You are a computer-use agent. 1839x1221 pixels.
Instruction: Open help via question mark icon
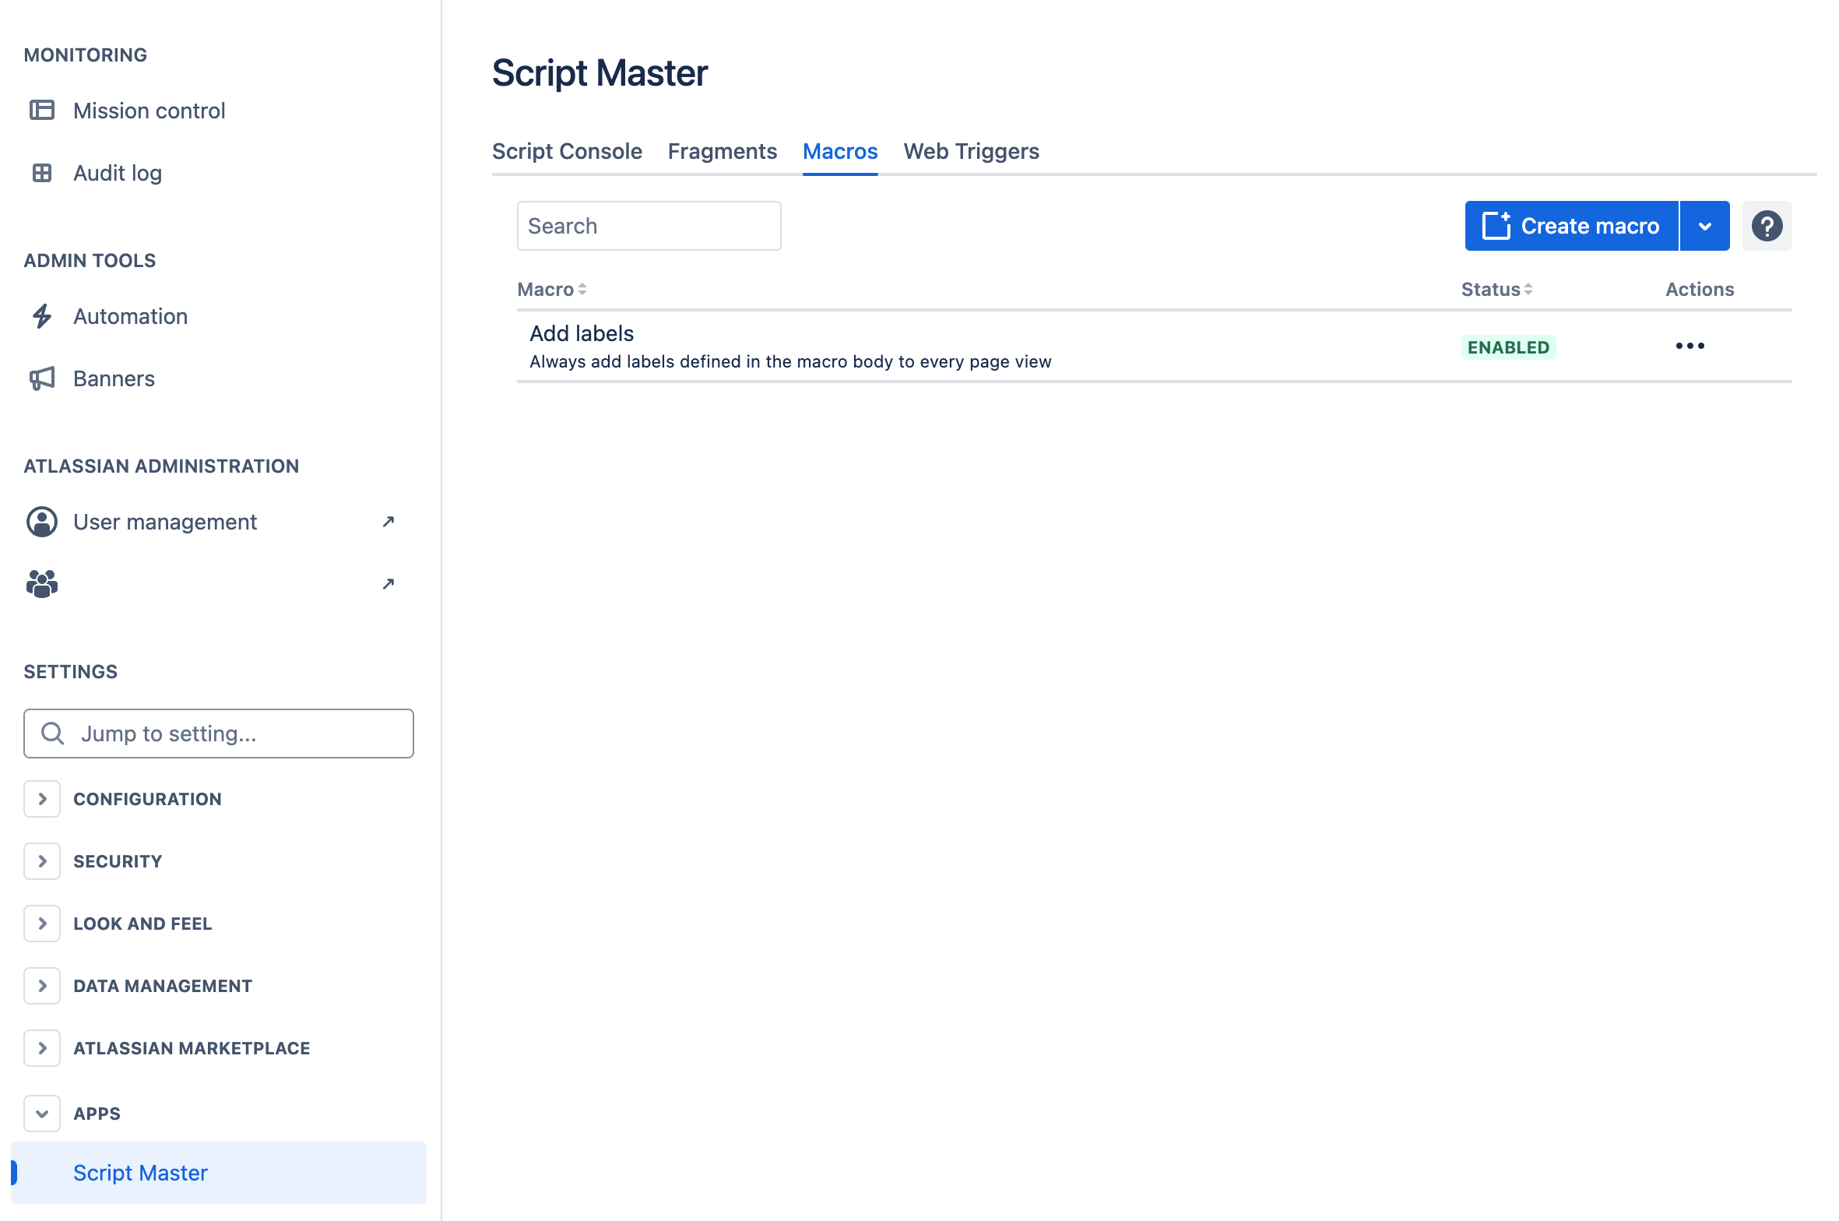pyautogui.click(x=1767, y=226)
